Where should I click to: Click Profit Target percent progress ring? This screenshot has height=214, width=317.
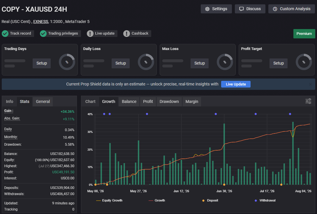(304, 62)
